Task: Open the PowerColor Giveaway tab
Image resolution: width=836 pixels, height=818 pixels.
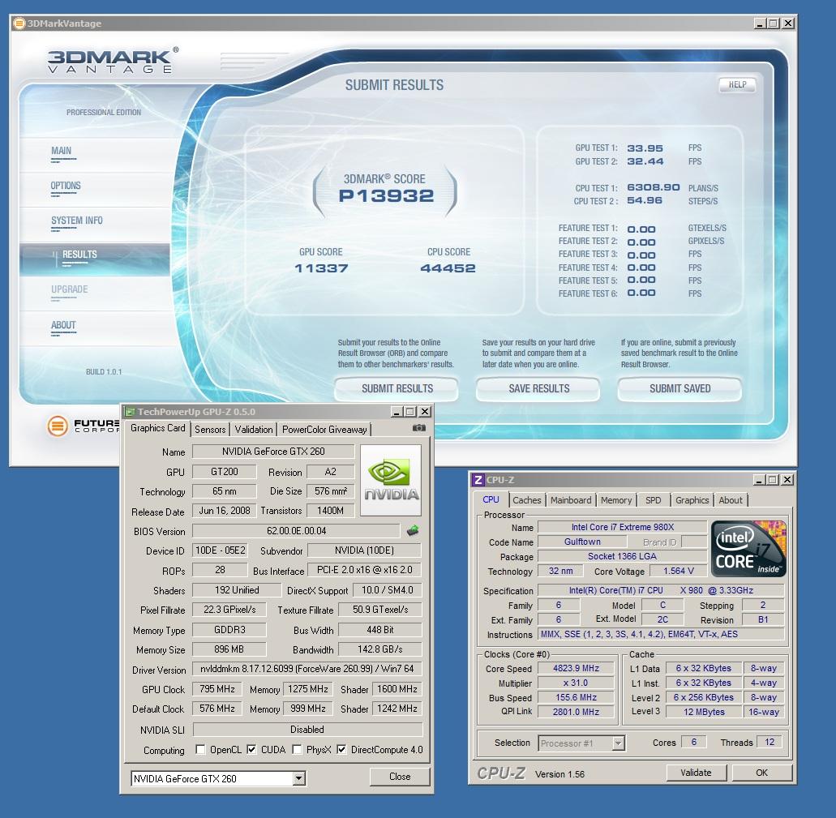Action: (324, 430)
